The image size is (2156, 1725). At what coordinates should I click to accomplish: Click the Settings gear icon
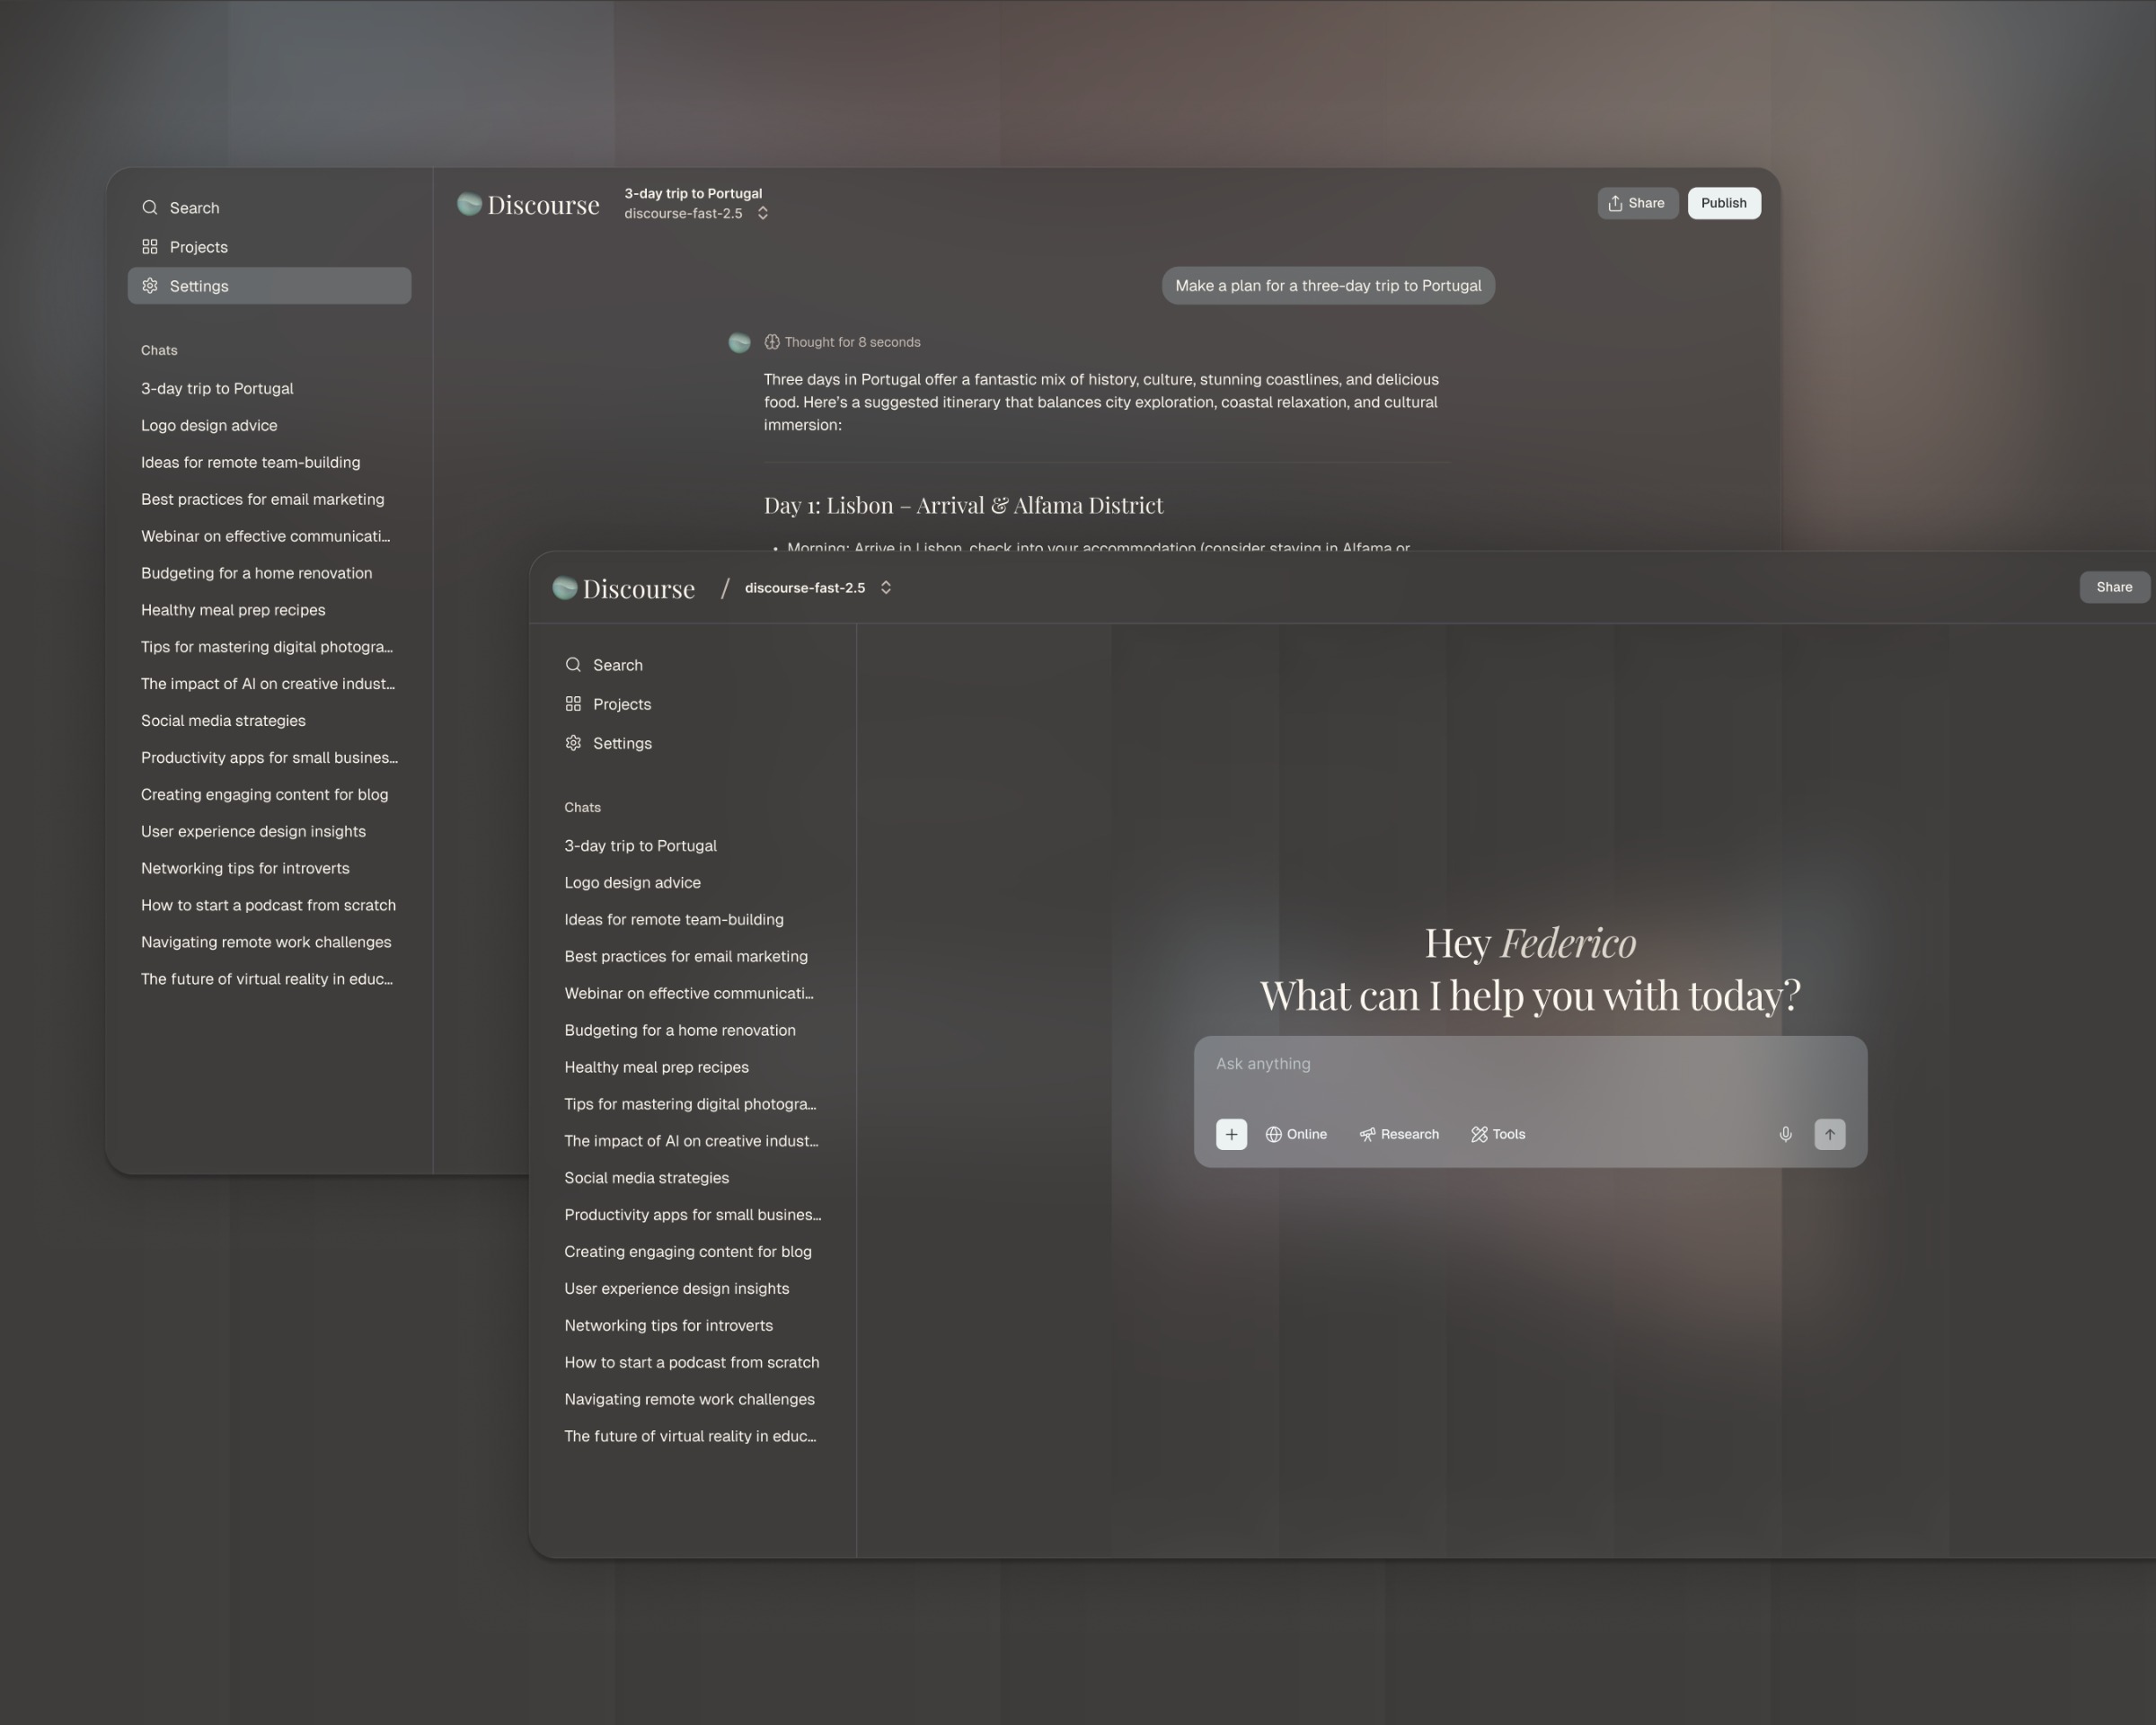(573, 742)
